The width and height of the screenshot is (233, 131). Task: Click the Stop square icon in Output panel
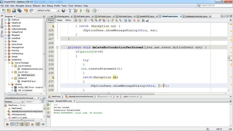[48, 112]
